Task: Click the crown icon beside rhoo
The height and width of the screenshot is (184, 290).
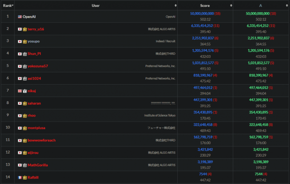Action: (x=25, y=116)
